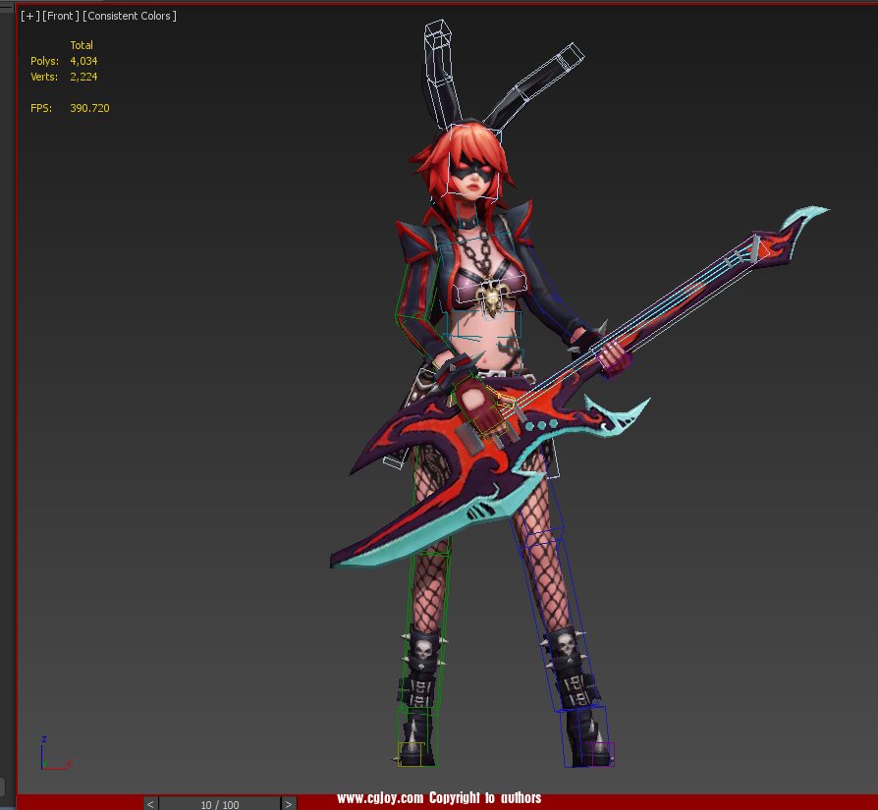Open the [Front] viewport view menu

61,16
